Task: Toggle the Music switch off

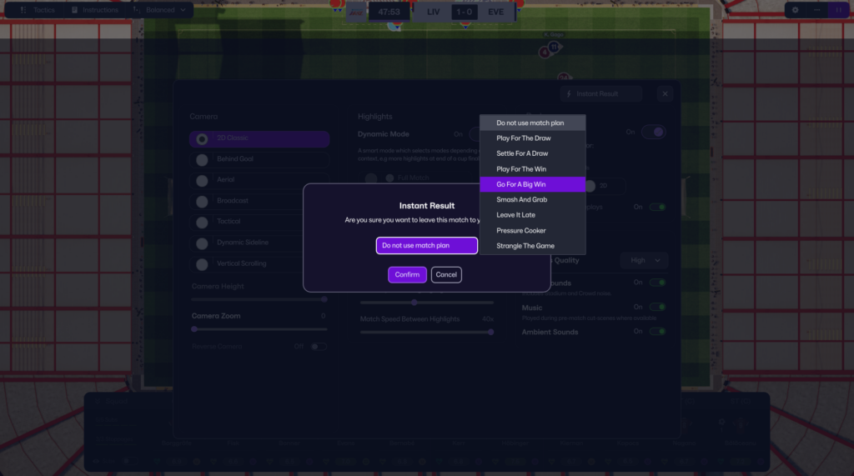Action: (x=657, y=308)
